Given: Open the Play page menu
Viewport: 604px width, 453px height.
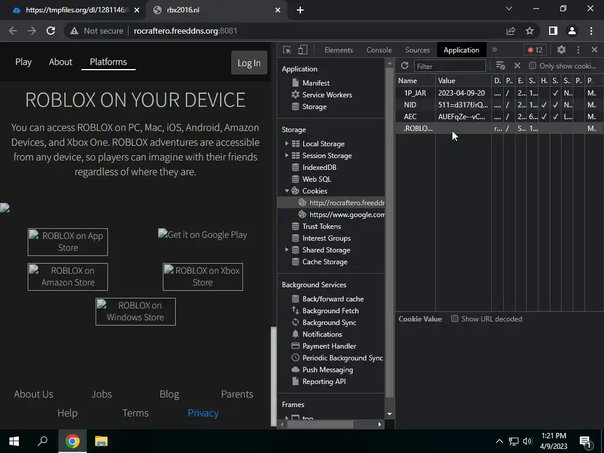Looking at the screenshot, I should tap(24, 61).
